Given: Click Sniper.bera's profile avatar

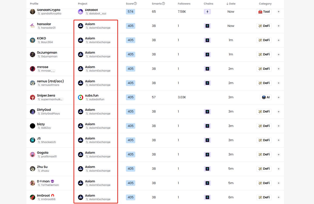Looking at the screenshot, I should (32, 97).
